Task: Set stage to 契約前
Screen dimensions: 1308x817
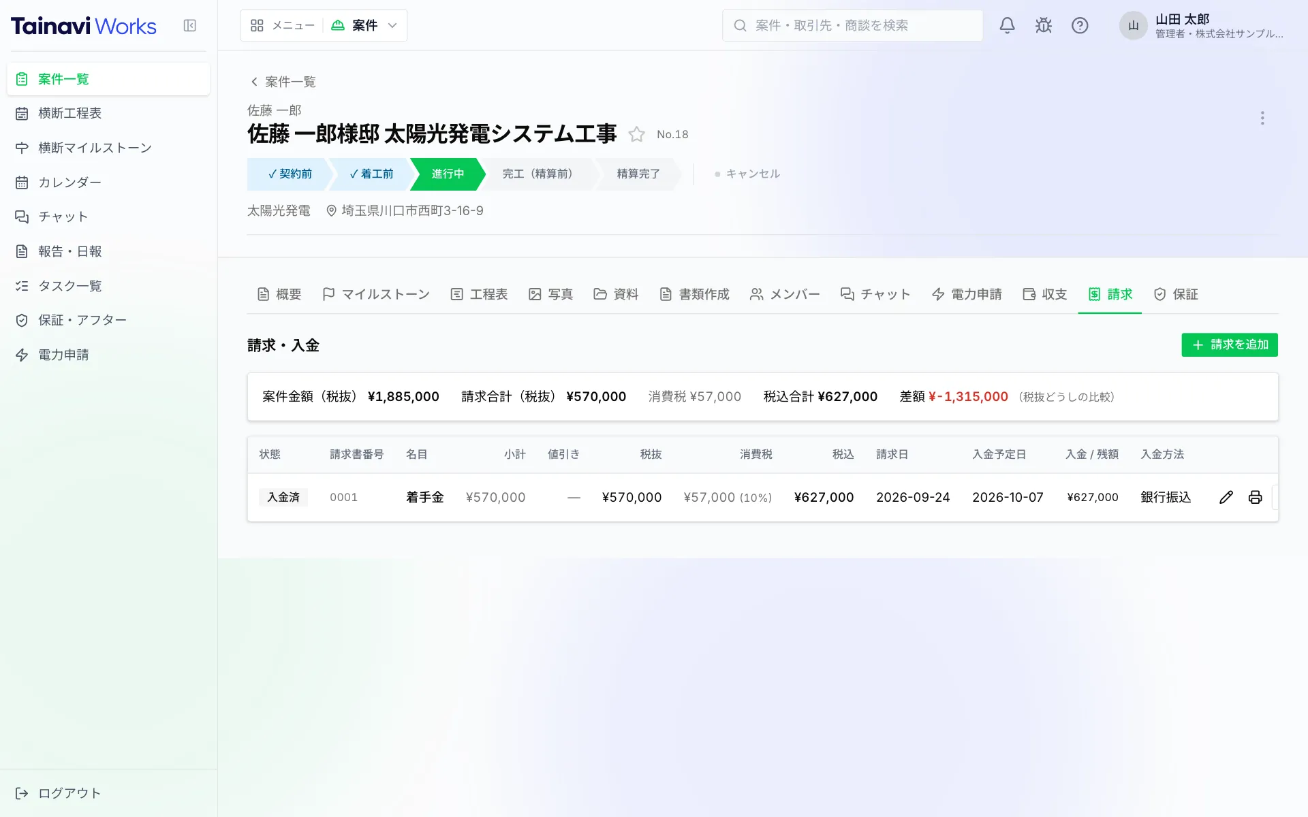Action: (290, 174)
